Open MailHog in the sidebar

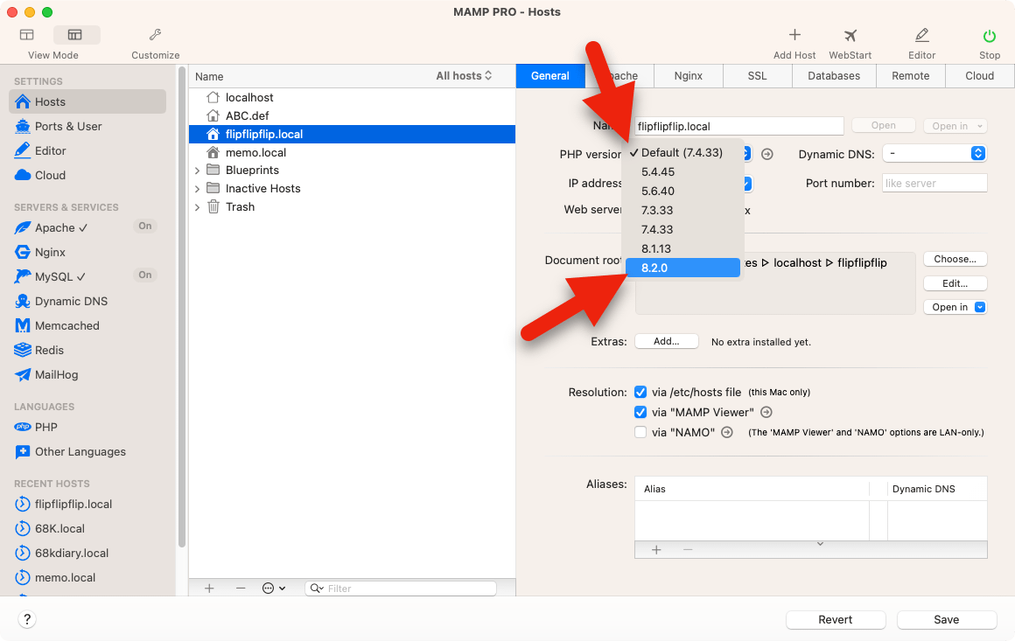tap(56, 374)
